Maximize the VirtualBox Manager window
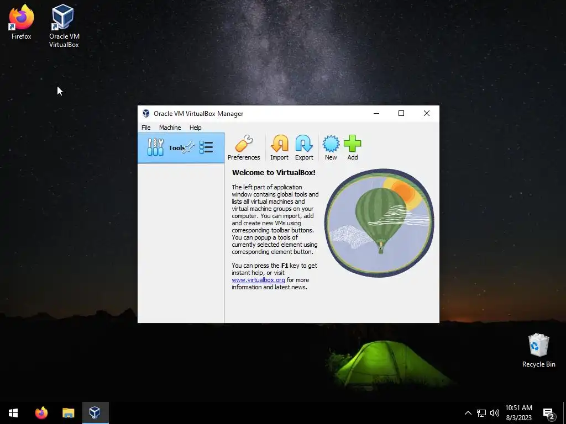This screenshot has width=566, height=424. pos(401,113)
